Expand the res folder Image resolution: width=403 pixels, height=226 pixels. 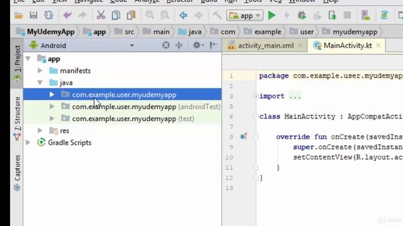pyautogui.click(x=40, y=131)
